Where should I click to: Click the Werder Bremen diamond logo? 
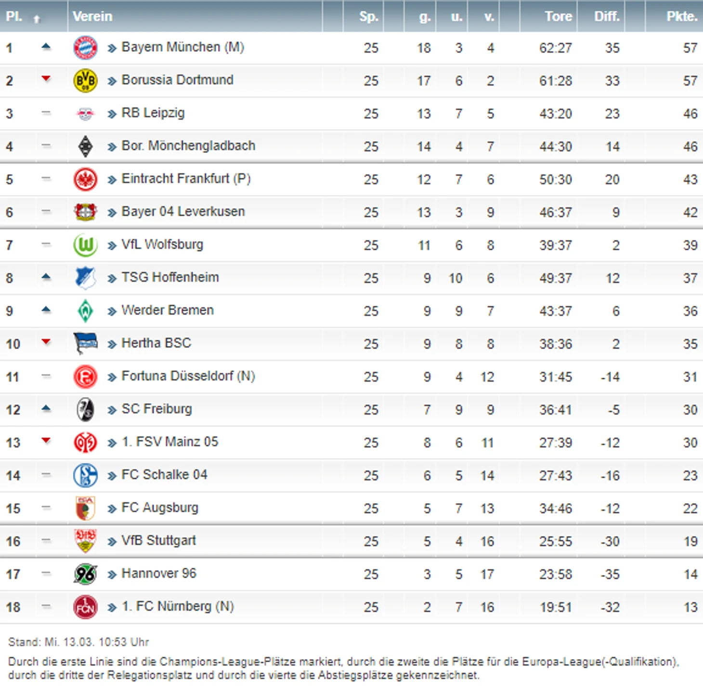(x=85, y=311)
